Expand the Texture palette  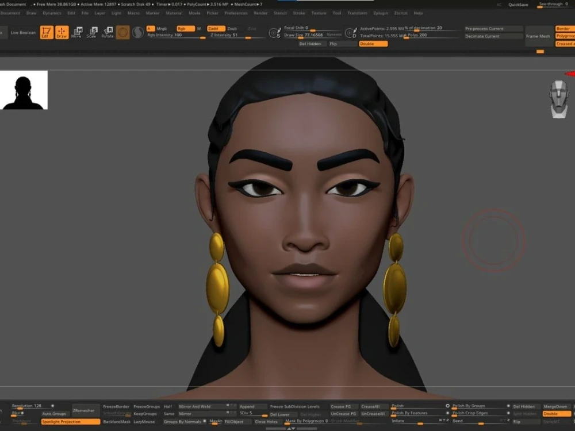pyautogui.click(x=319, y=13)
